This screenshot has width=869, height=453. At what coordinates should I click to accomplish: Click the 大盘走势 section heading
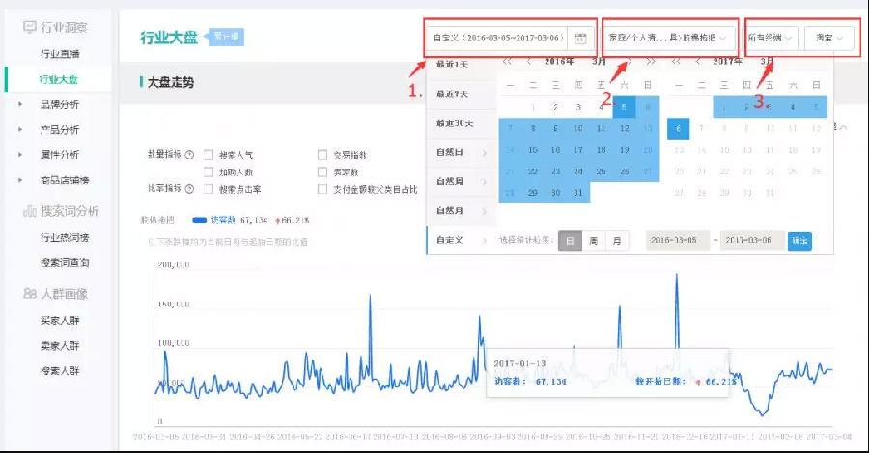[171, 83]
